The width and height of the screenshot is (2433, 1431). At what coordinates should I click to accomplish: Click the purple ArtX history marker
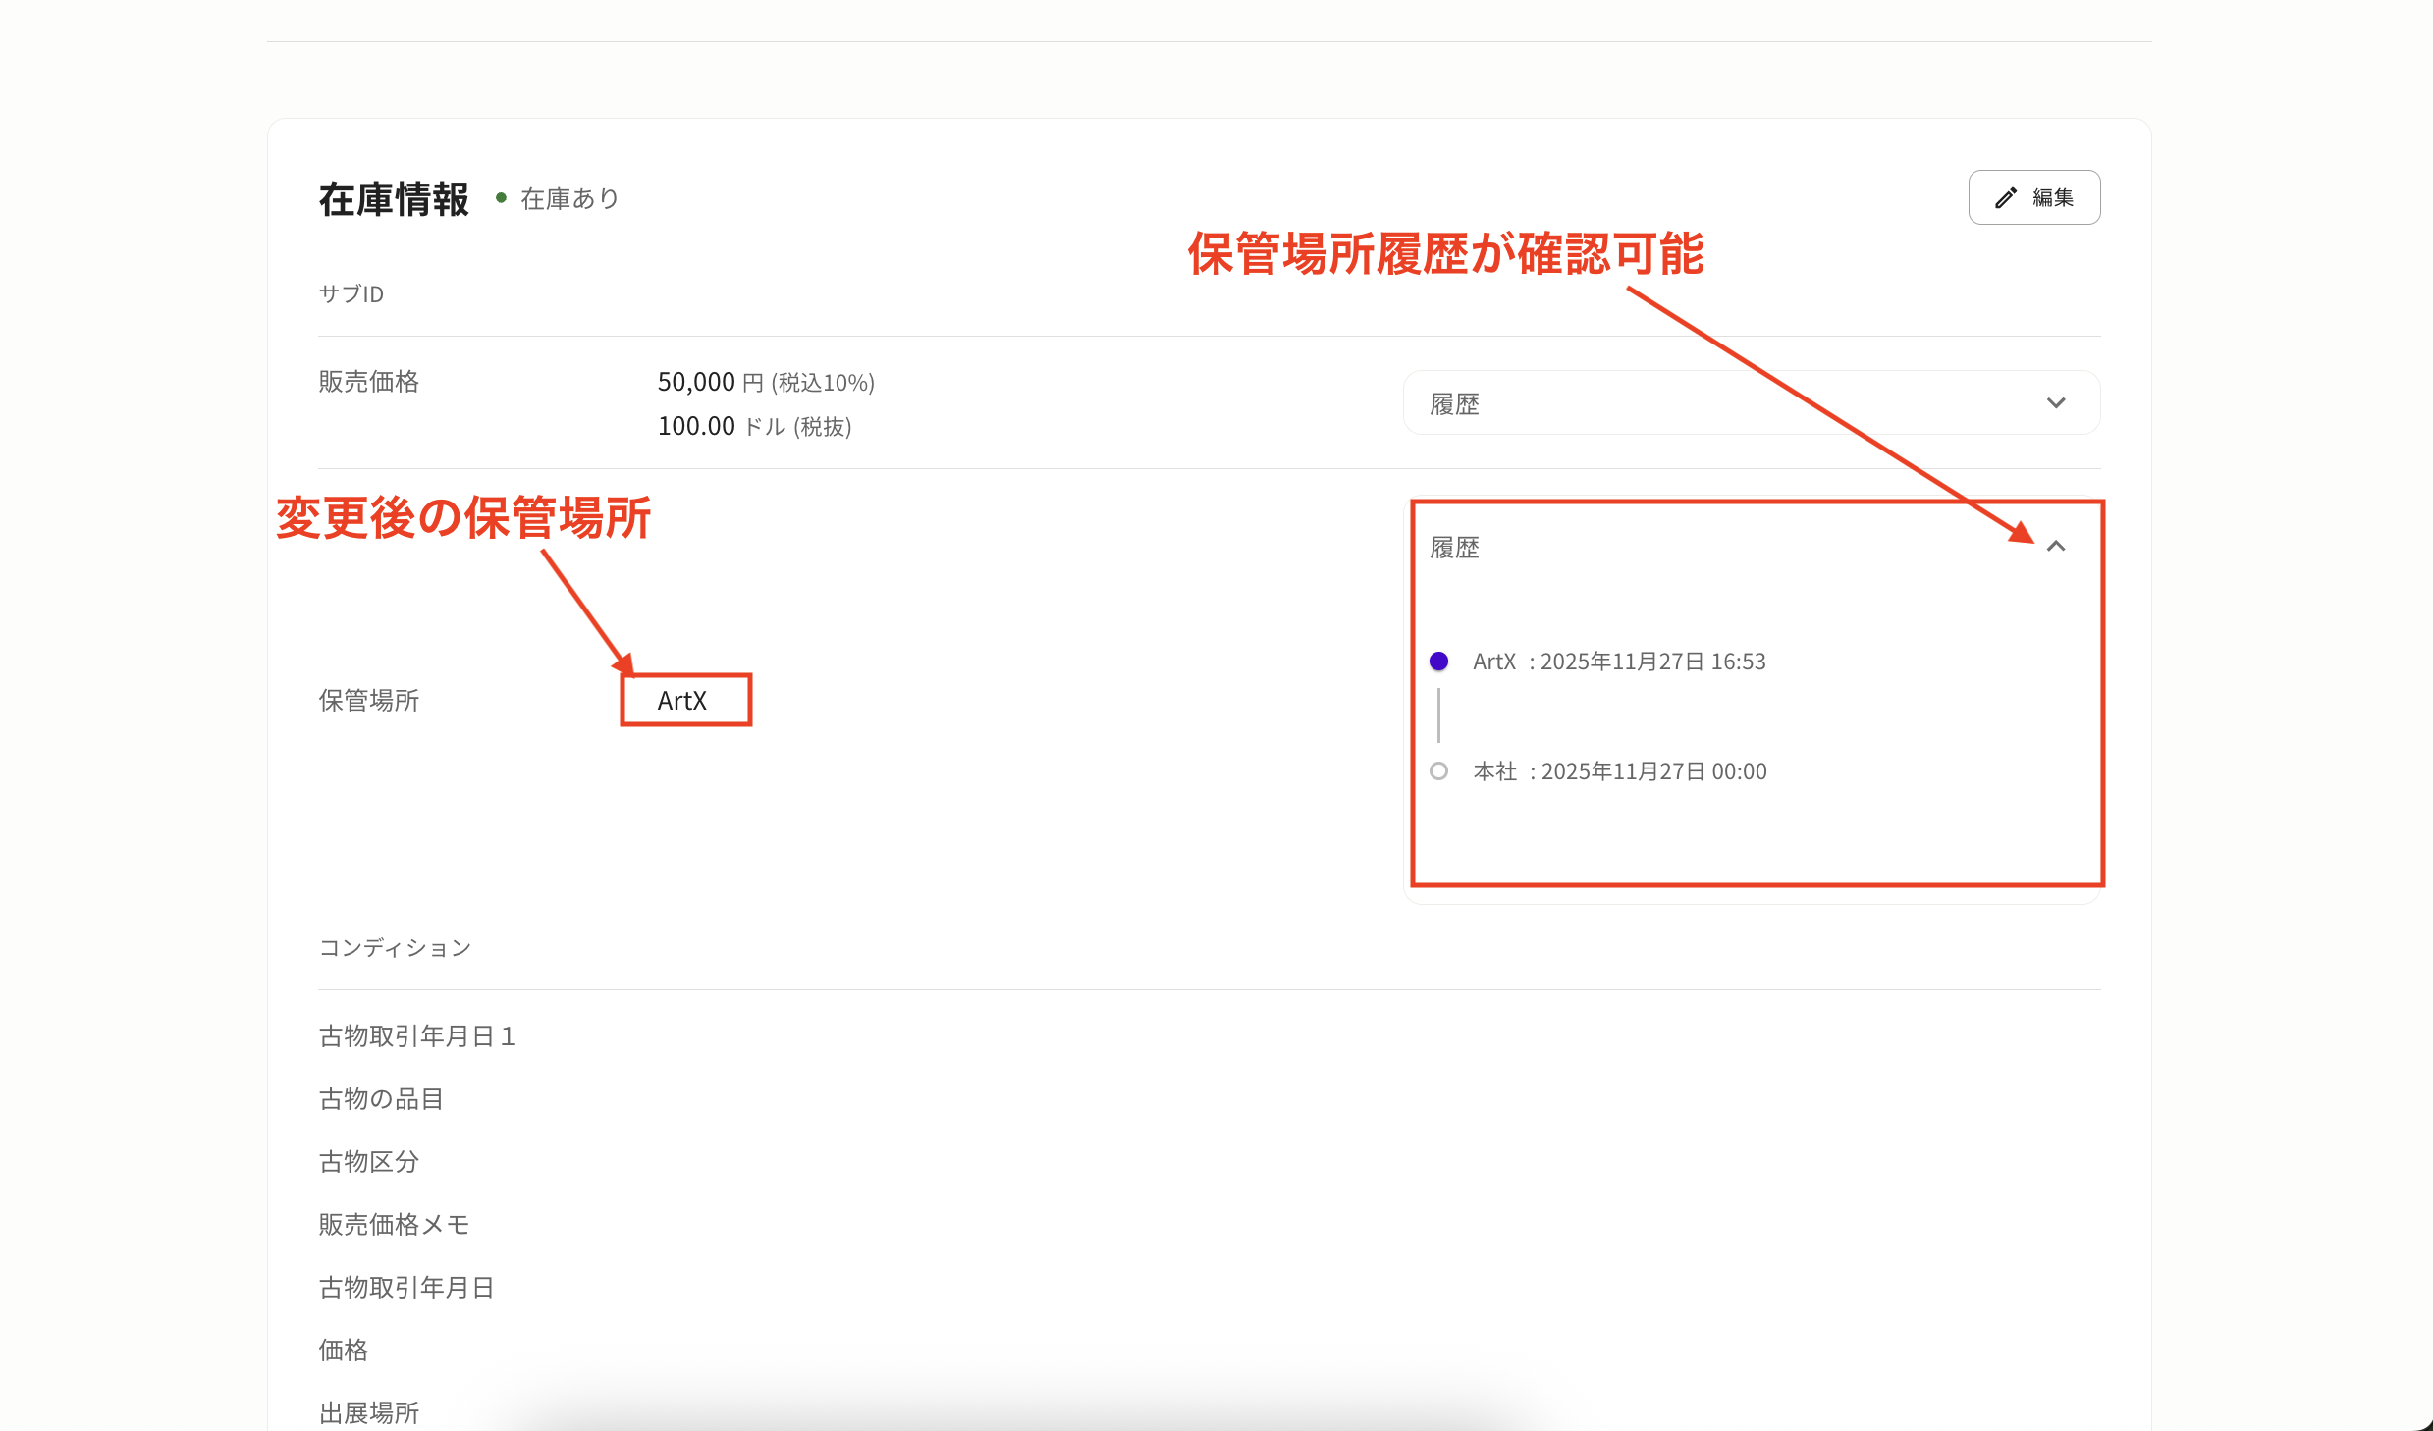[x=1438, y=662]
